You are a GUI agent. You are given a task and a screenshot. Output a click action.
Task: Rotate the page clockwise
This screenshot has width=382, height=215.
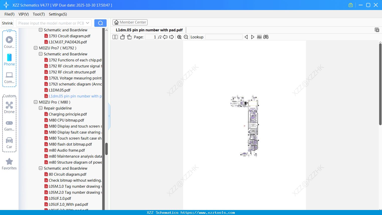(129, 37)
